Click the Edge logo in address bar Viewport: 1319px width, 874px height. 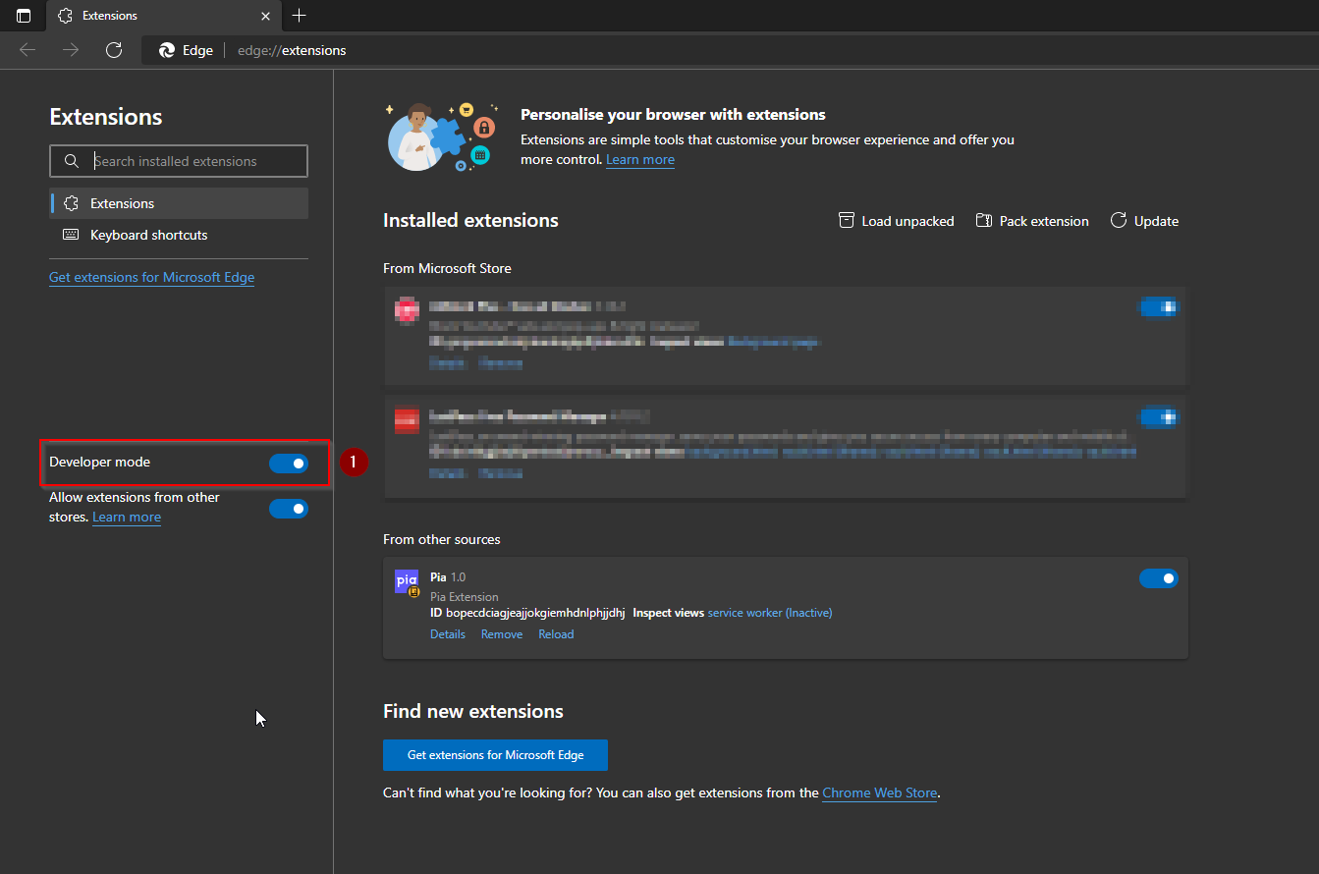(167, 50)
